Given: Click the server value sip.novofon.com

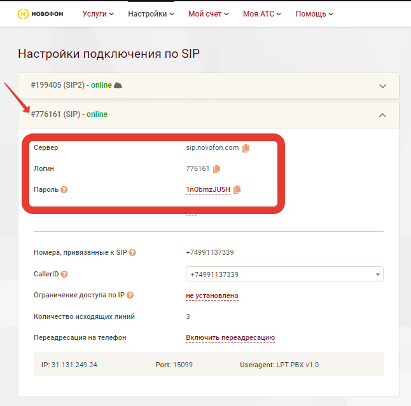Looking at the screenshot, I should pos(212,147).
